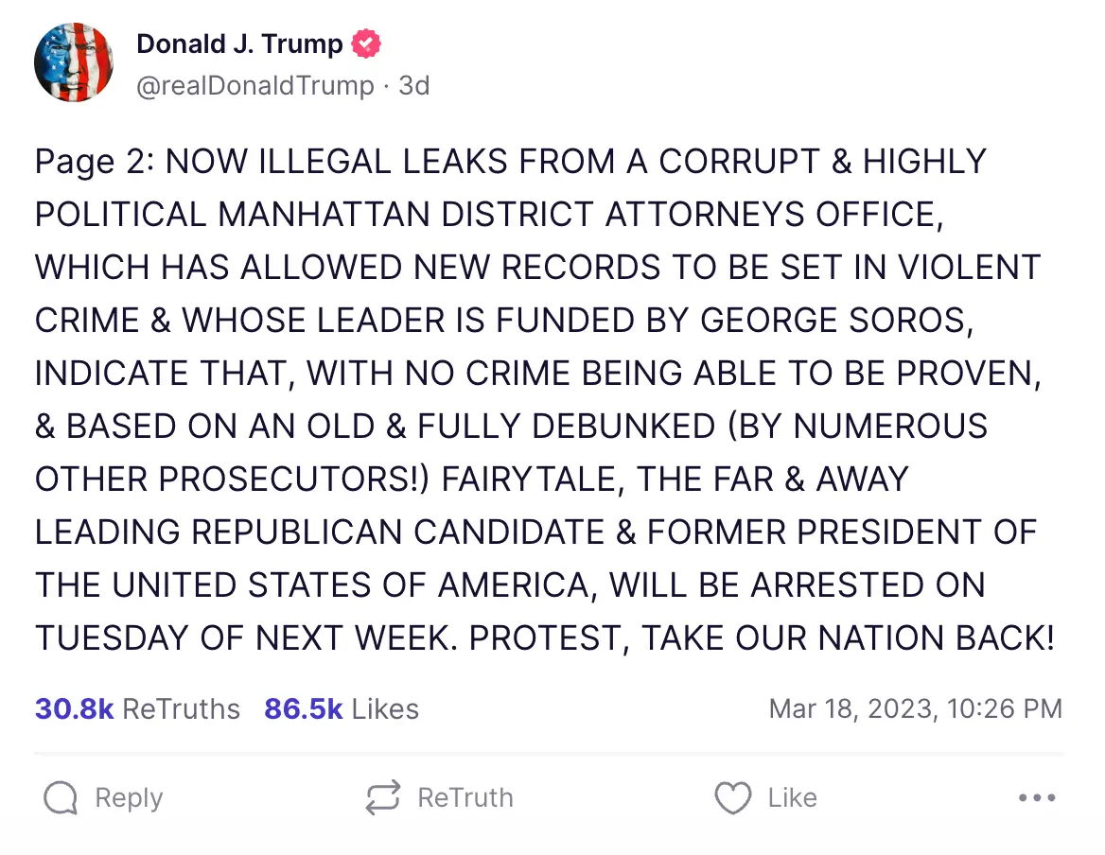
Task: Open the @realDonaldTrump handle link
Action: coord(255,86)
